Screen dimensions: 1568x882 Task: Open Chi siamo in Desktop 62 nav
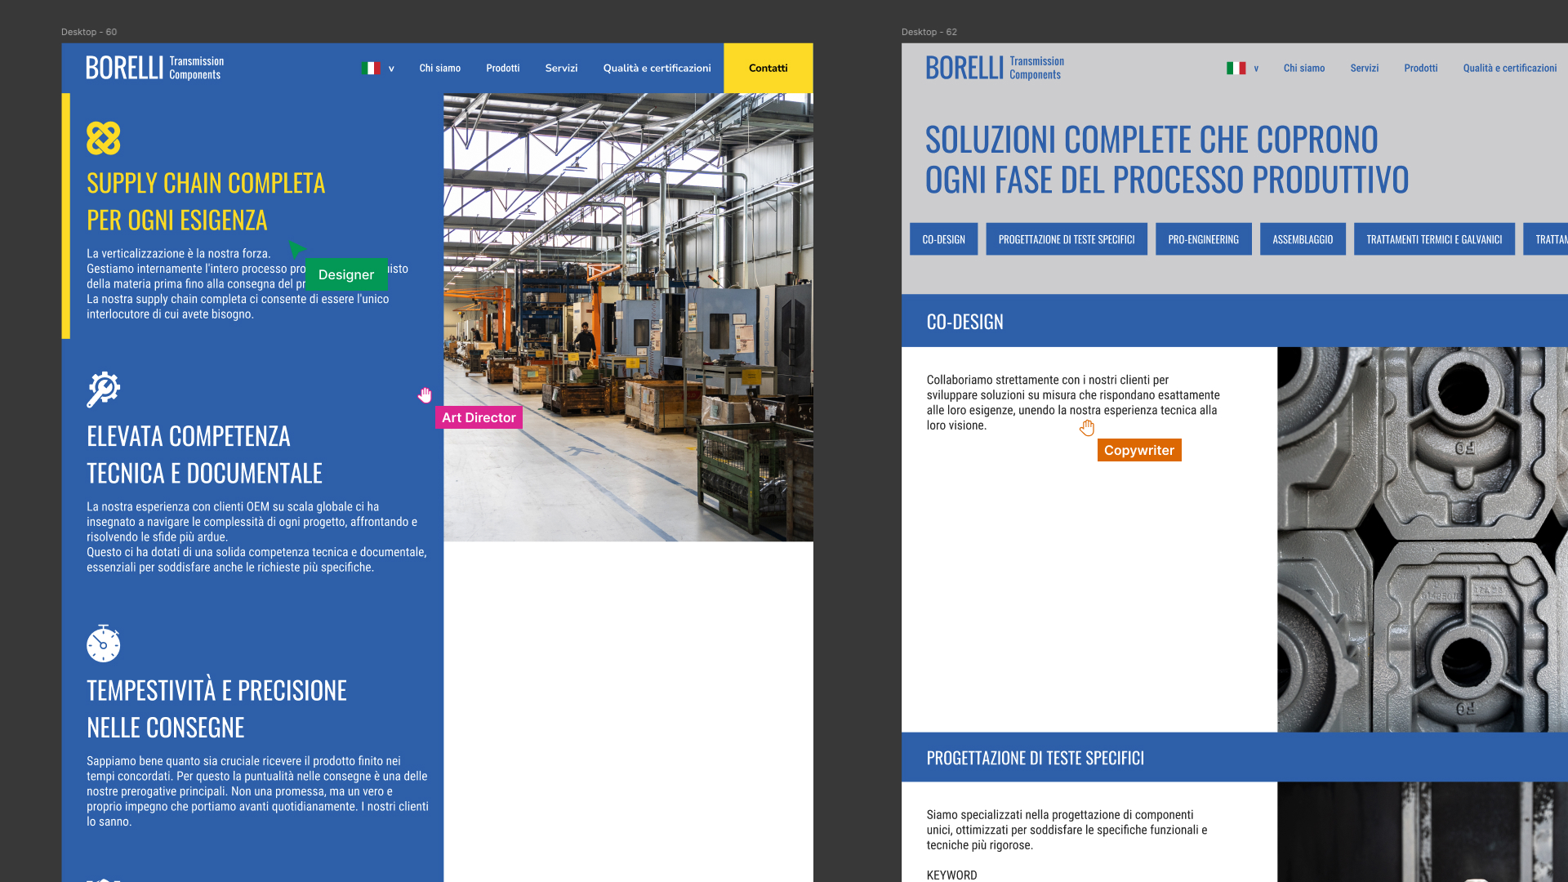tap(1304, 69)
